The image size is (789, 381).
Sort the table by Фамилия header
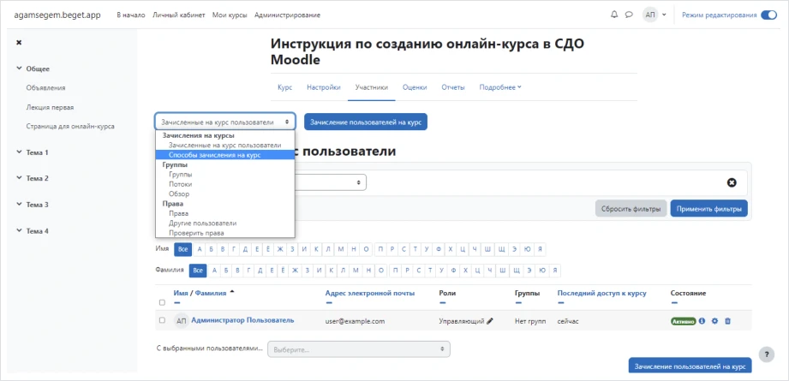[211, 293]
